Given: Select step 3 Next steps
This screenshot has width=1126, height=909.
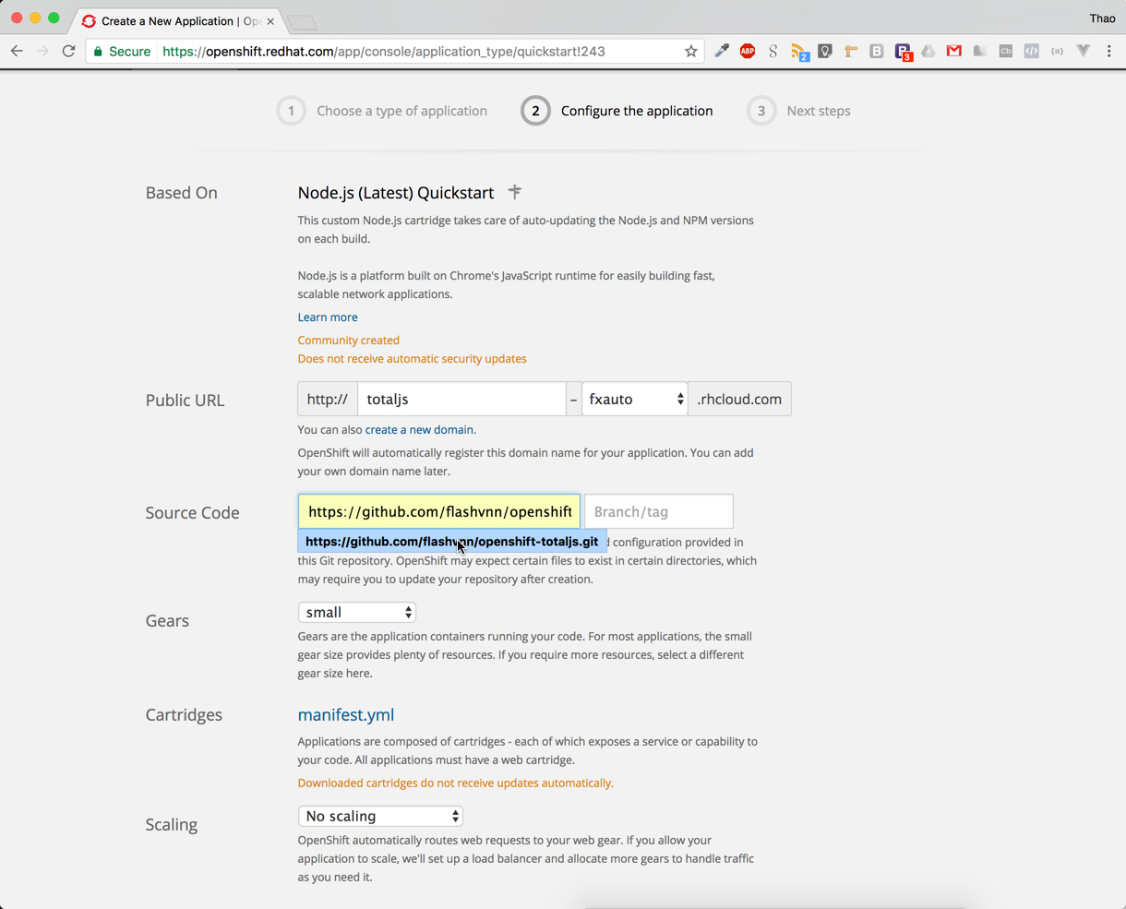Looking at the screenshot, I should tap(799, 111).
